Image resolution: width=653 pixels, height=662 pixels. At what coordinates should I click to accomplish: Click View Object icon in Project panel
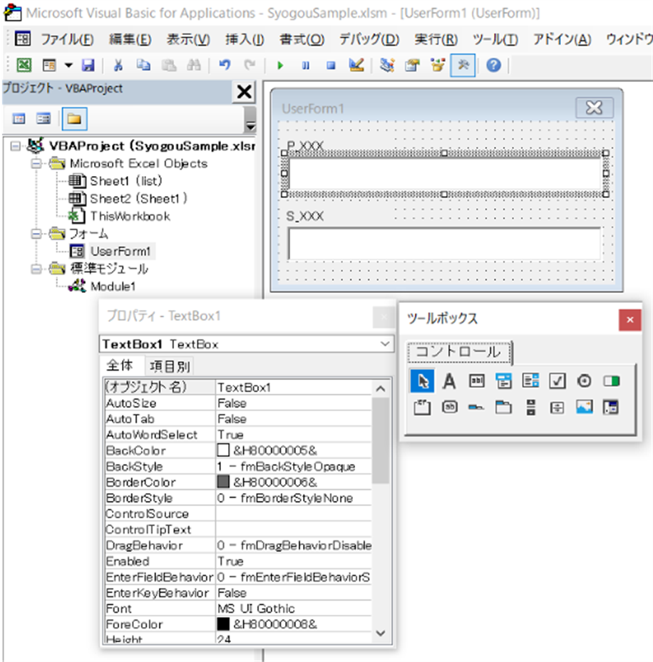[x=43, y=118]
